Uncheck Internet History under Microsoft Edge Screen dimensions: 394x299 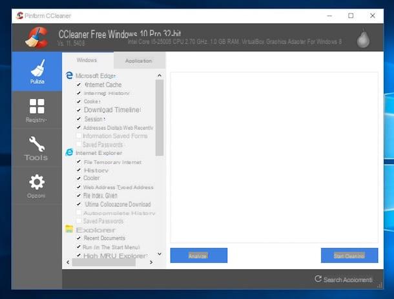point(79,93)
